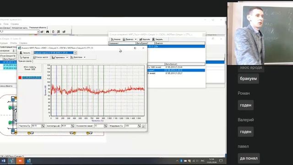Click the Анализ button in measurements window
Image resolution: width=293 pixels, height=165 pixels.
116,39
